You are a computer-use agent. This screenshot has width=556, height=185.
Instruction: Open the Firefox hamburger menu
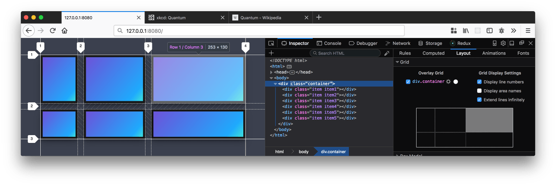tap(528, 31)
